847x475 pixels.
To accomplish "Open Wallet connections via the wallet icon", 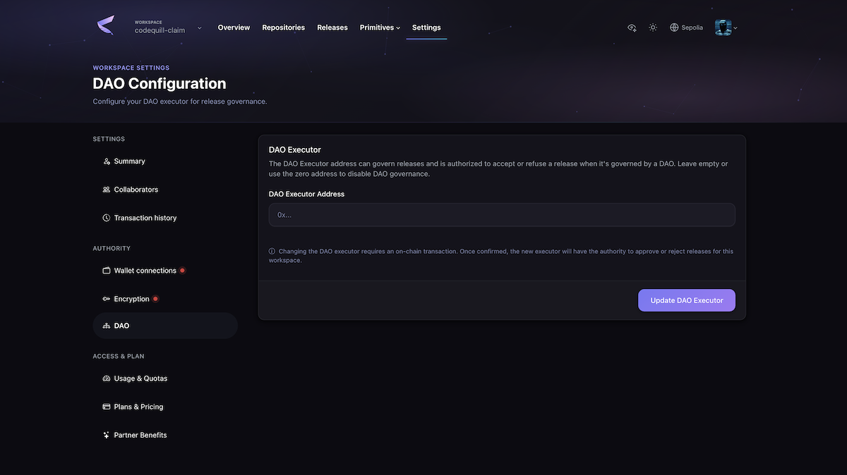I will pyautogui.click(x=105, y=270).
